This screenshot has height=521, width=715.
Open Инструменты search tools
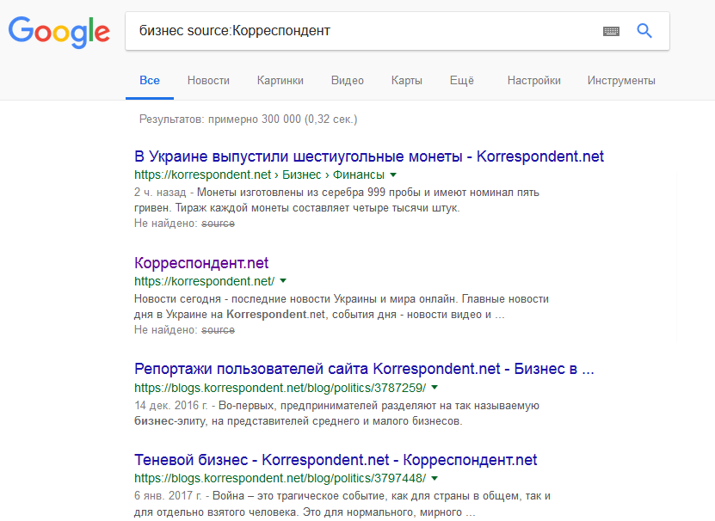coord(621,81)
